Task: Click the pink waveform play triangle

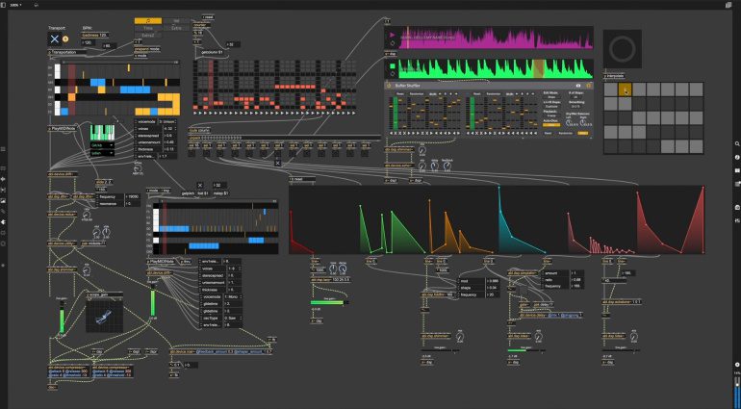Action: tap(391, 36)
